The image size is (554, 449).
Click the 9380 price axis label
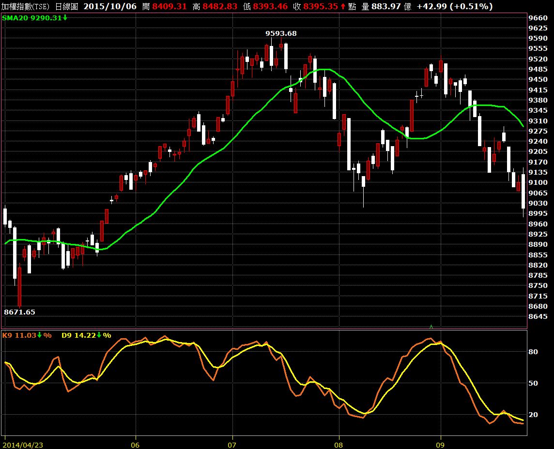coord(538,100)
